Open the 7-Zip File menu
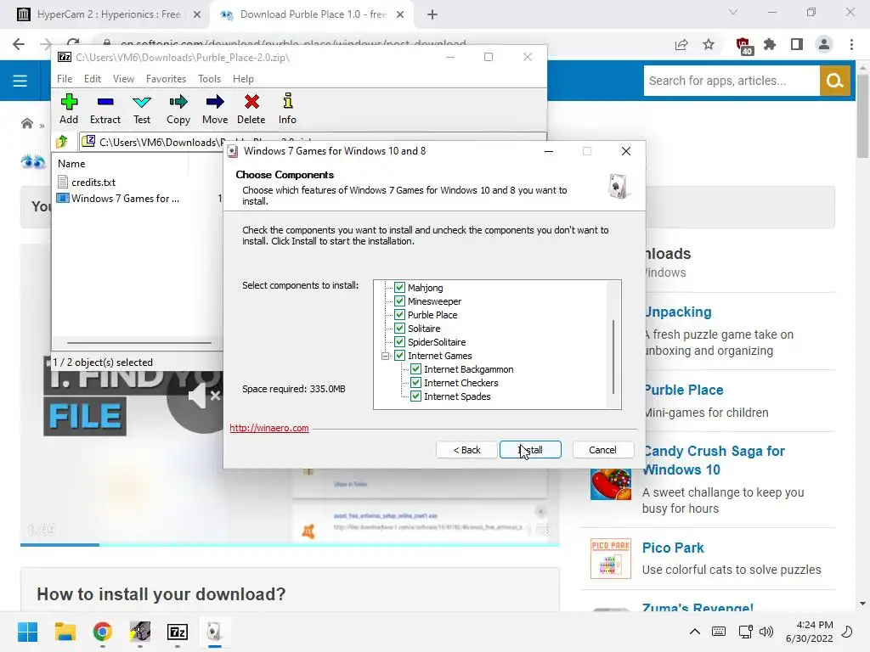This screenshot has width=870, height=652. (65, 79)
